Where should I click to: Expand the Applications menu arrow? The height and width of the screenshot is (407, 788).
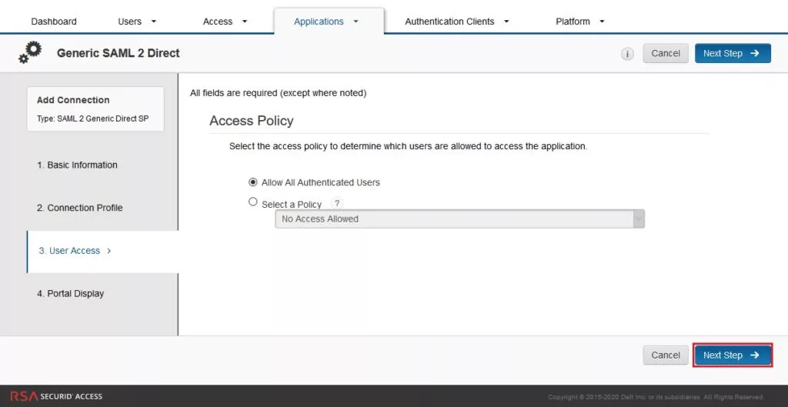pos(356,22)
